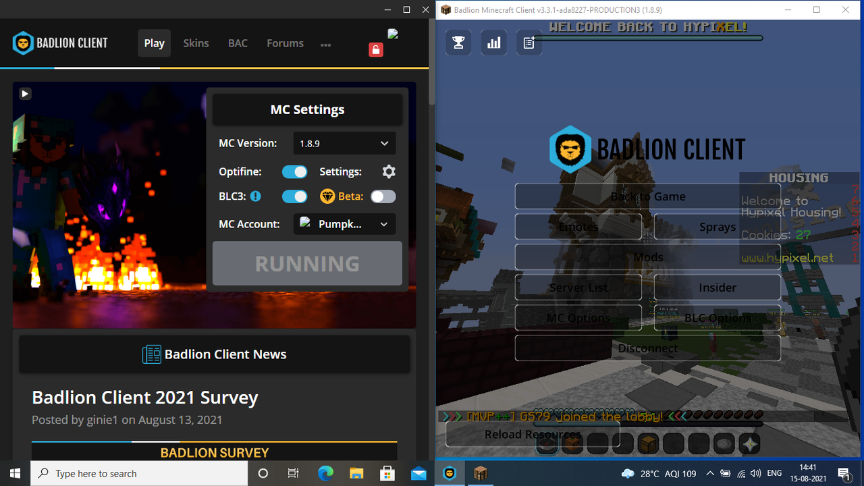Click the Windows search box

click(x=139, y=473)
